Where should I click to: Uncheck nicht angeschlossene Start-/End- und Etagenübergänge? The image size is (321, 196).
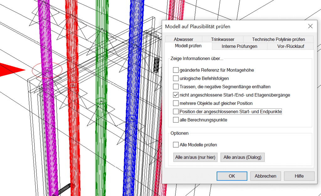[176, 95]
